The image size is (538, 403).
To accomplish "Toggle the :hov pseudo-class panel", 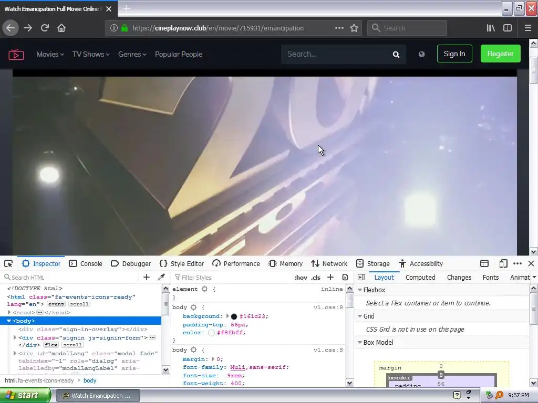I will click(301, 278).
